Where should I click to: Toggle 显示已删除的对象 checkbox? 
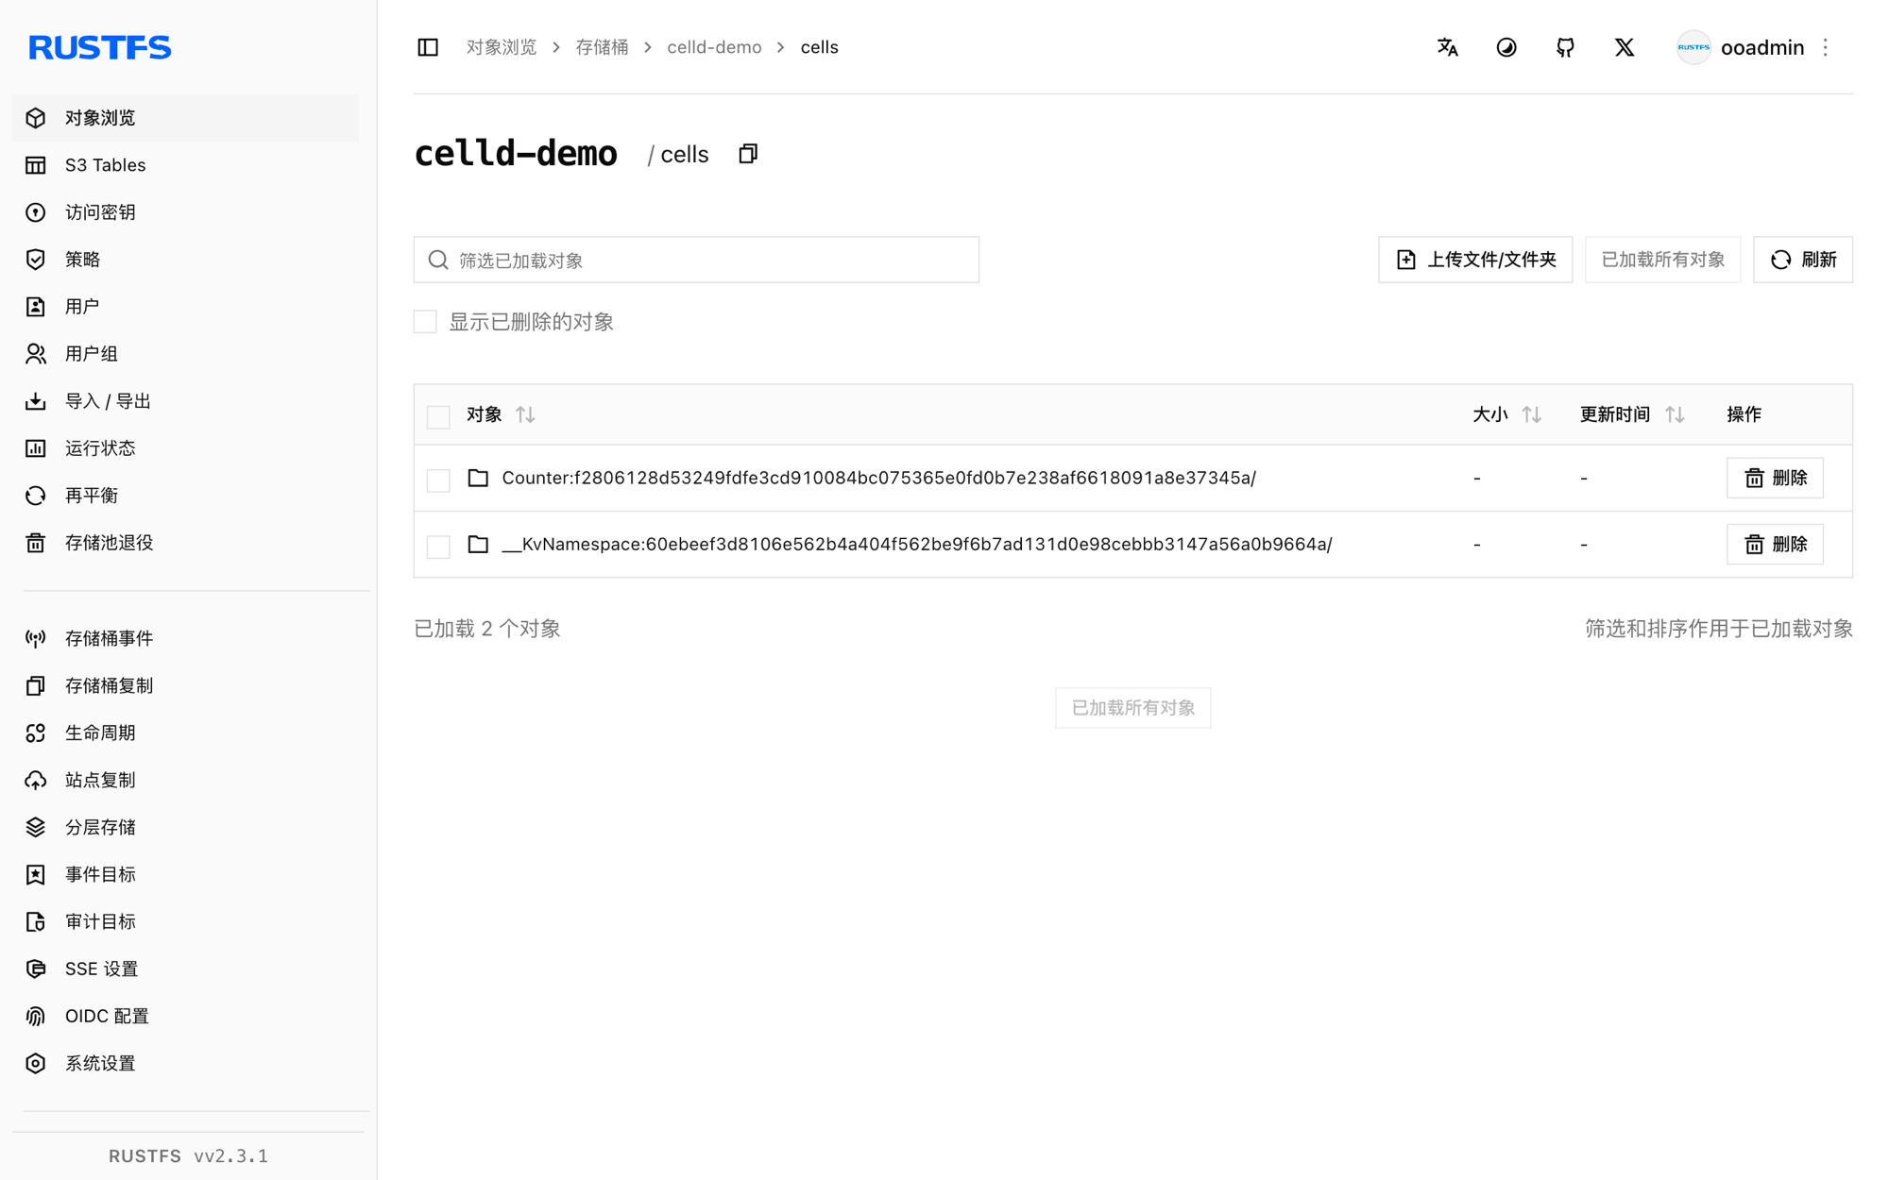point(425,322)
